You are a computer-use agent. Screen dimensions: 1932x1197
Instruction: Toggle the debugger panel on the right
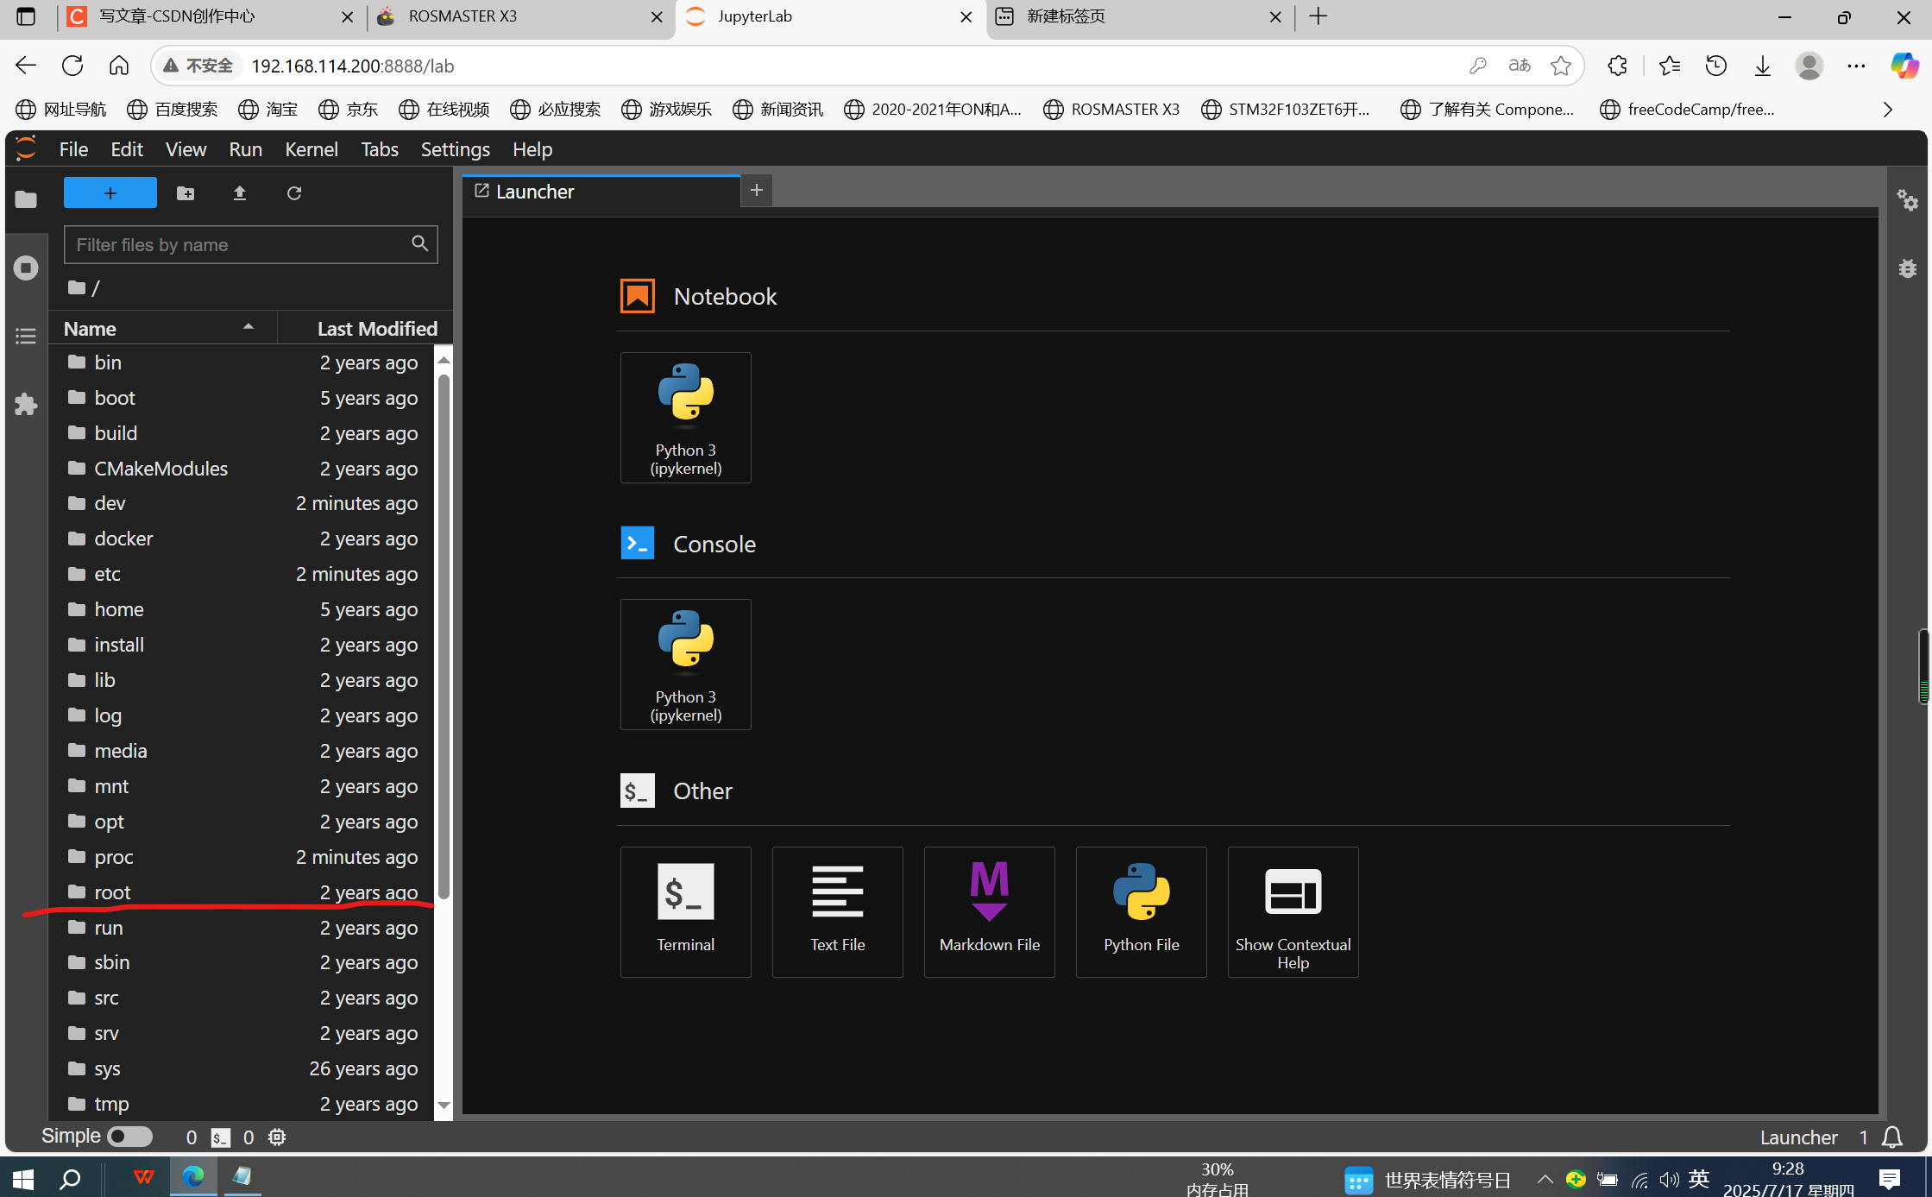point(1907,268)
